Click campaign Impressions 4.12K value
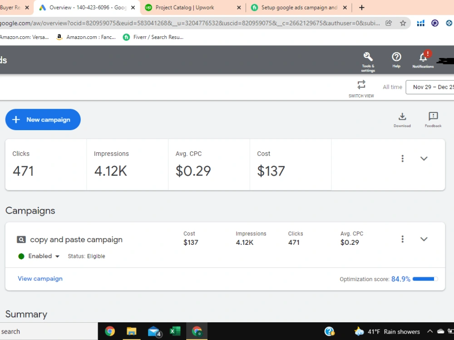This screenshot has height=340, width=454. 245,242
